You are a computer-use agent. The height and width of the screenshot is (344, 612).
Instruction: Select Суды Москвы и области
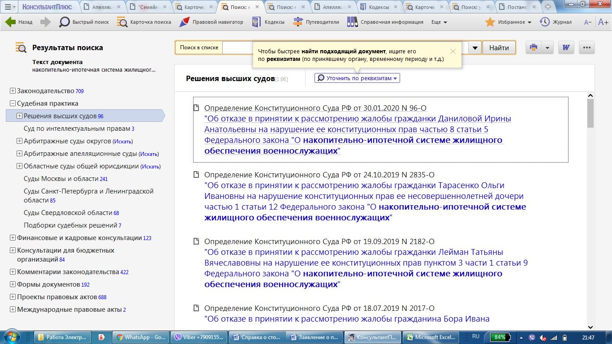[x=61, y=179]
